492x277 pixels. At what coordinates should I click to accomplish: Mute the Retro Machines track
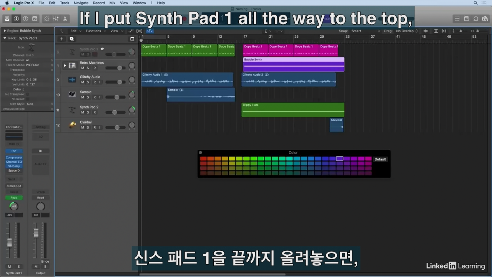click(82, 68)
